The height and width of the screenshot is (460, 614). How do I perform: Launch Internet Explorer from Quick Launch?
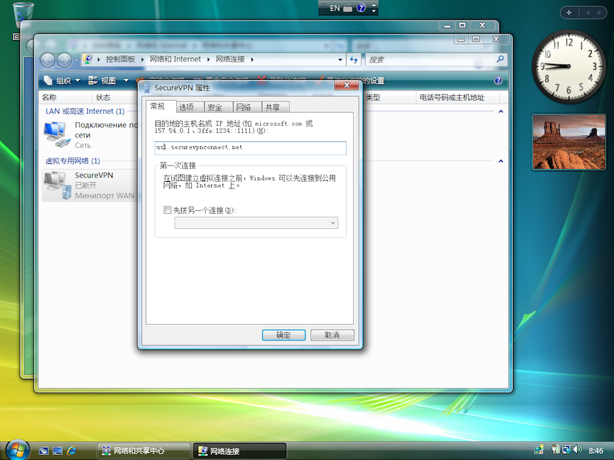tap(72, 450)
